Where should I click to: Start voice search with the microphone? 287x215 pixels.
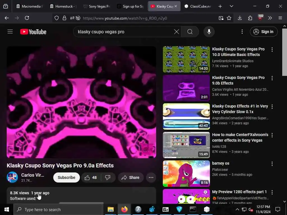[x=209, y=32]
